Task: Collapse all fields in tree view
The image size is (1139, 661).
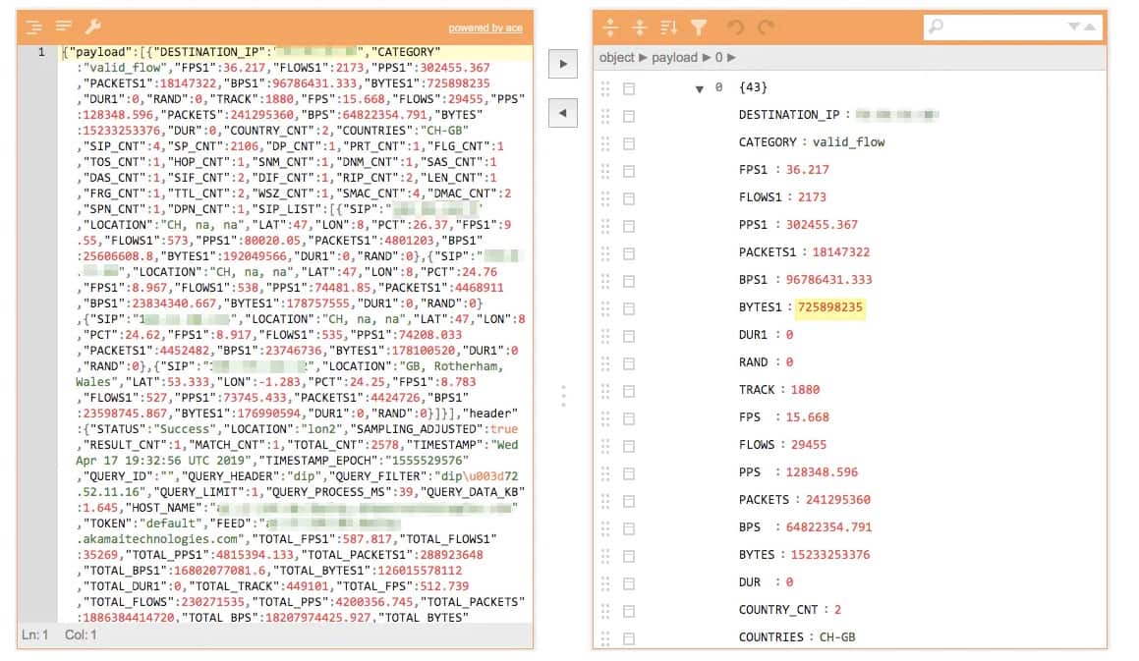Action: coord(640,28)
